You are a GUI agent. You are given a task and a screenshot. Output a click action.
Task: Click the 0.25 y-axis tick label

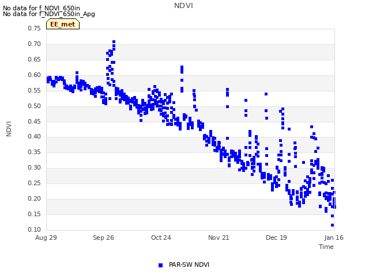[35, 183]
